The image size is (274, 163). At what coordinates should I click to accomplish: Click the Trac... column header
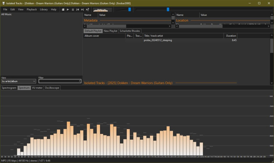[138, 36]
